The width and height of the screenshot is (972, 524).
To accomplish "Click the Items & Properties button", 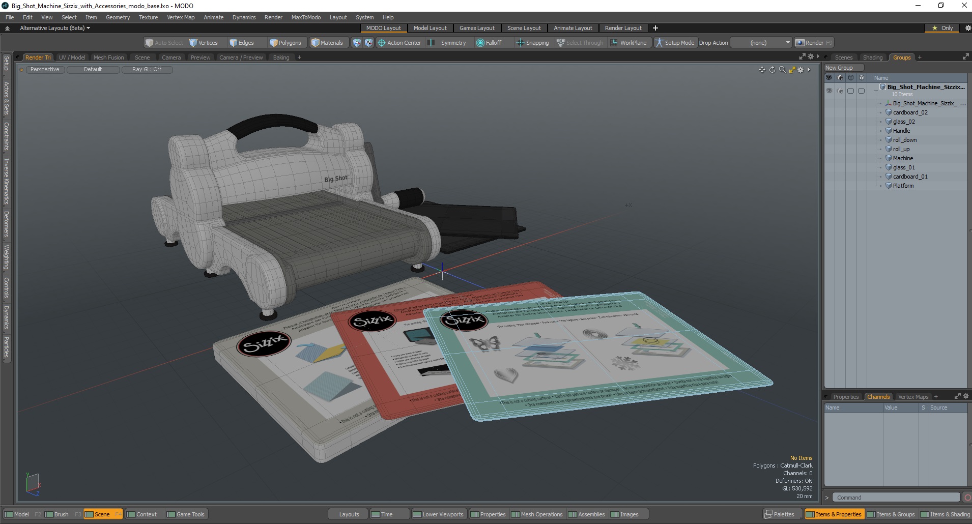I will (x=834, y=514).
